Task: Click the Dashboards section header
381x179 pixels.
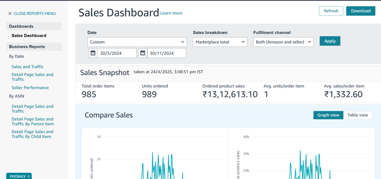Action: tap(34, 26)
